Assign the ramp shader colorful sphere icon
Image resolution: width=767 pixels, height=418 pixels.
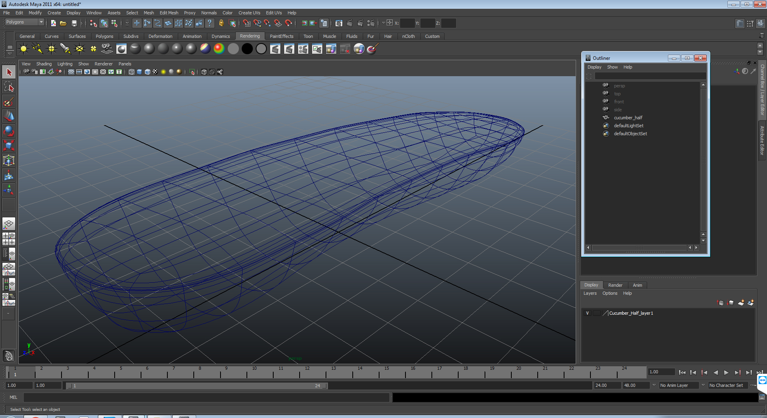tap(219, 49)
